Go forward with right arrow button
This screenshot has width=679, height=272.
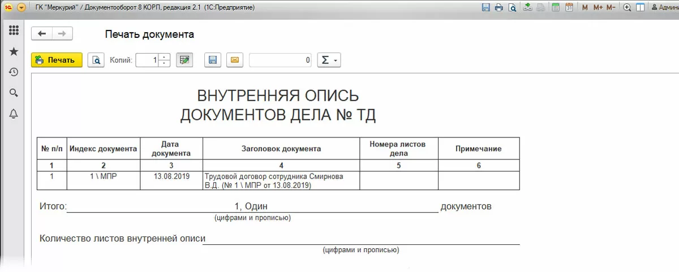click(x=62, y=34)
